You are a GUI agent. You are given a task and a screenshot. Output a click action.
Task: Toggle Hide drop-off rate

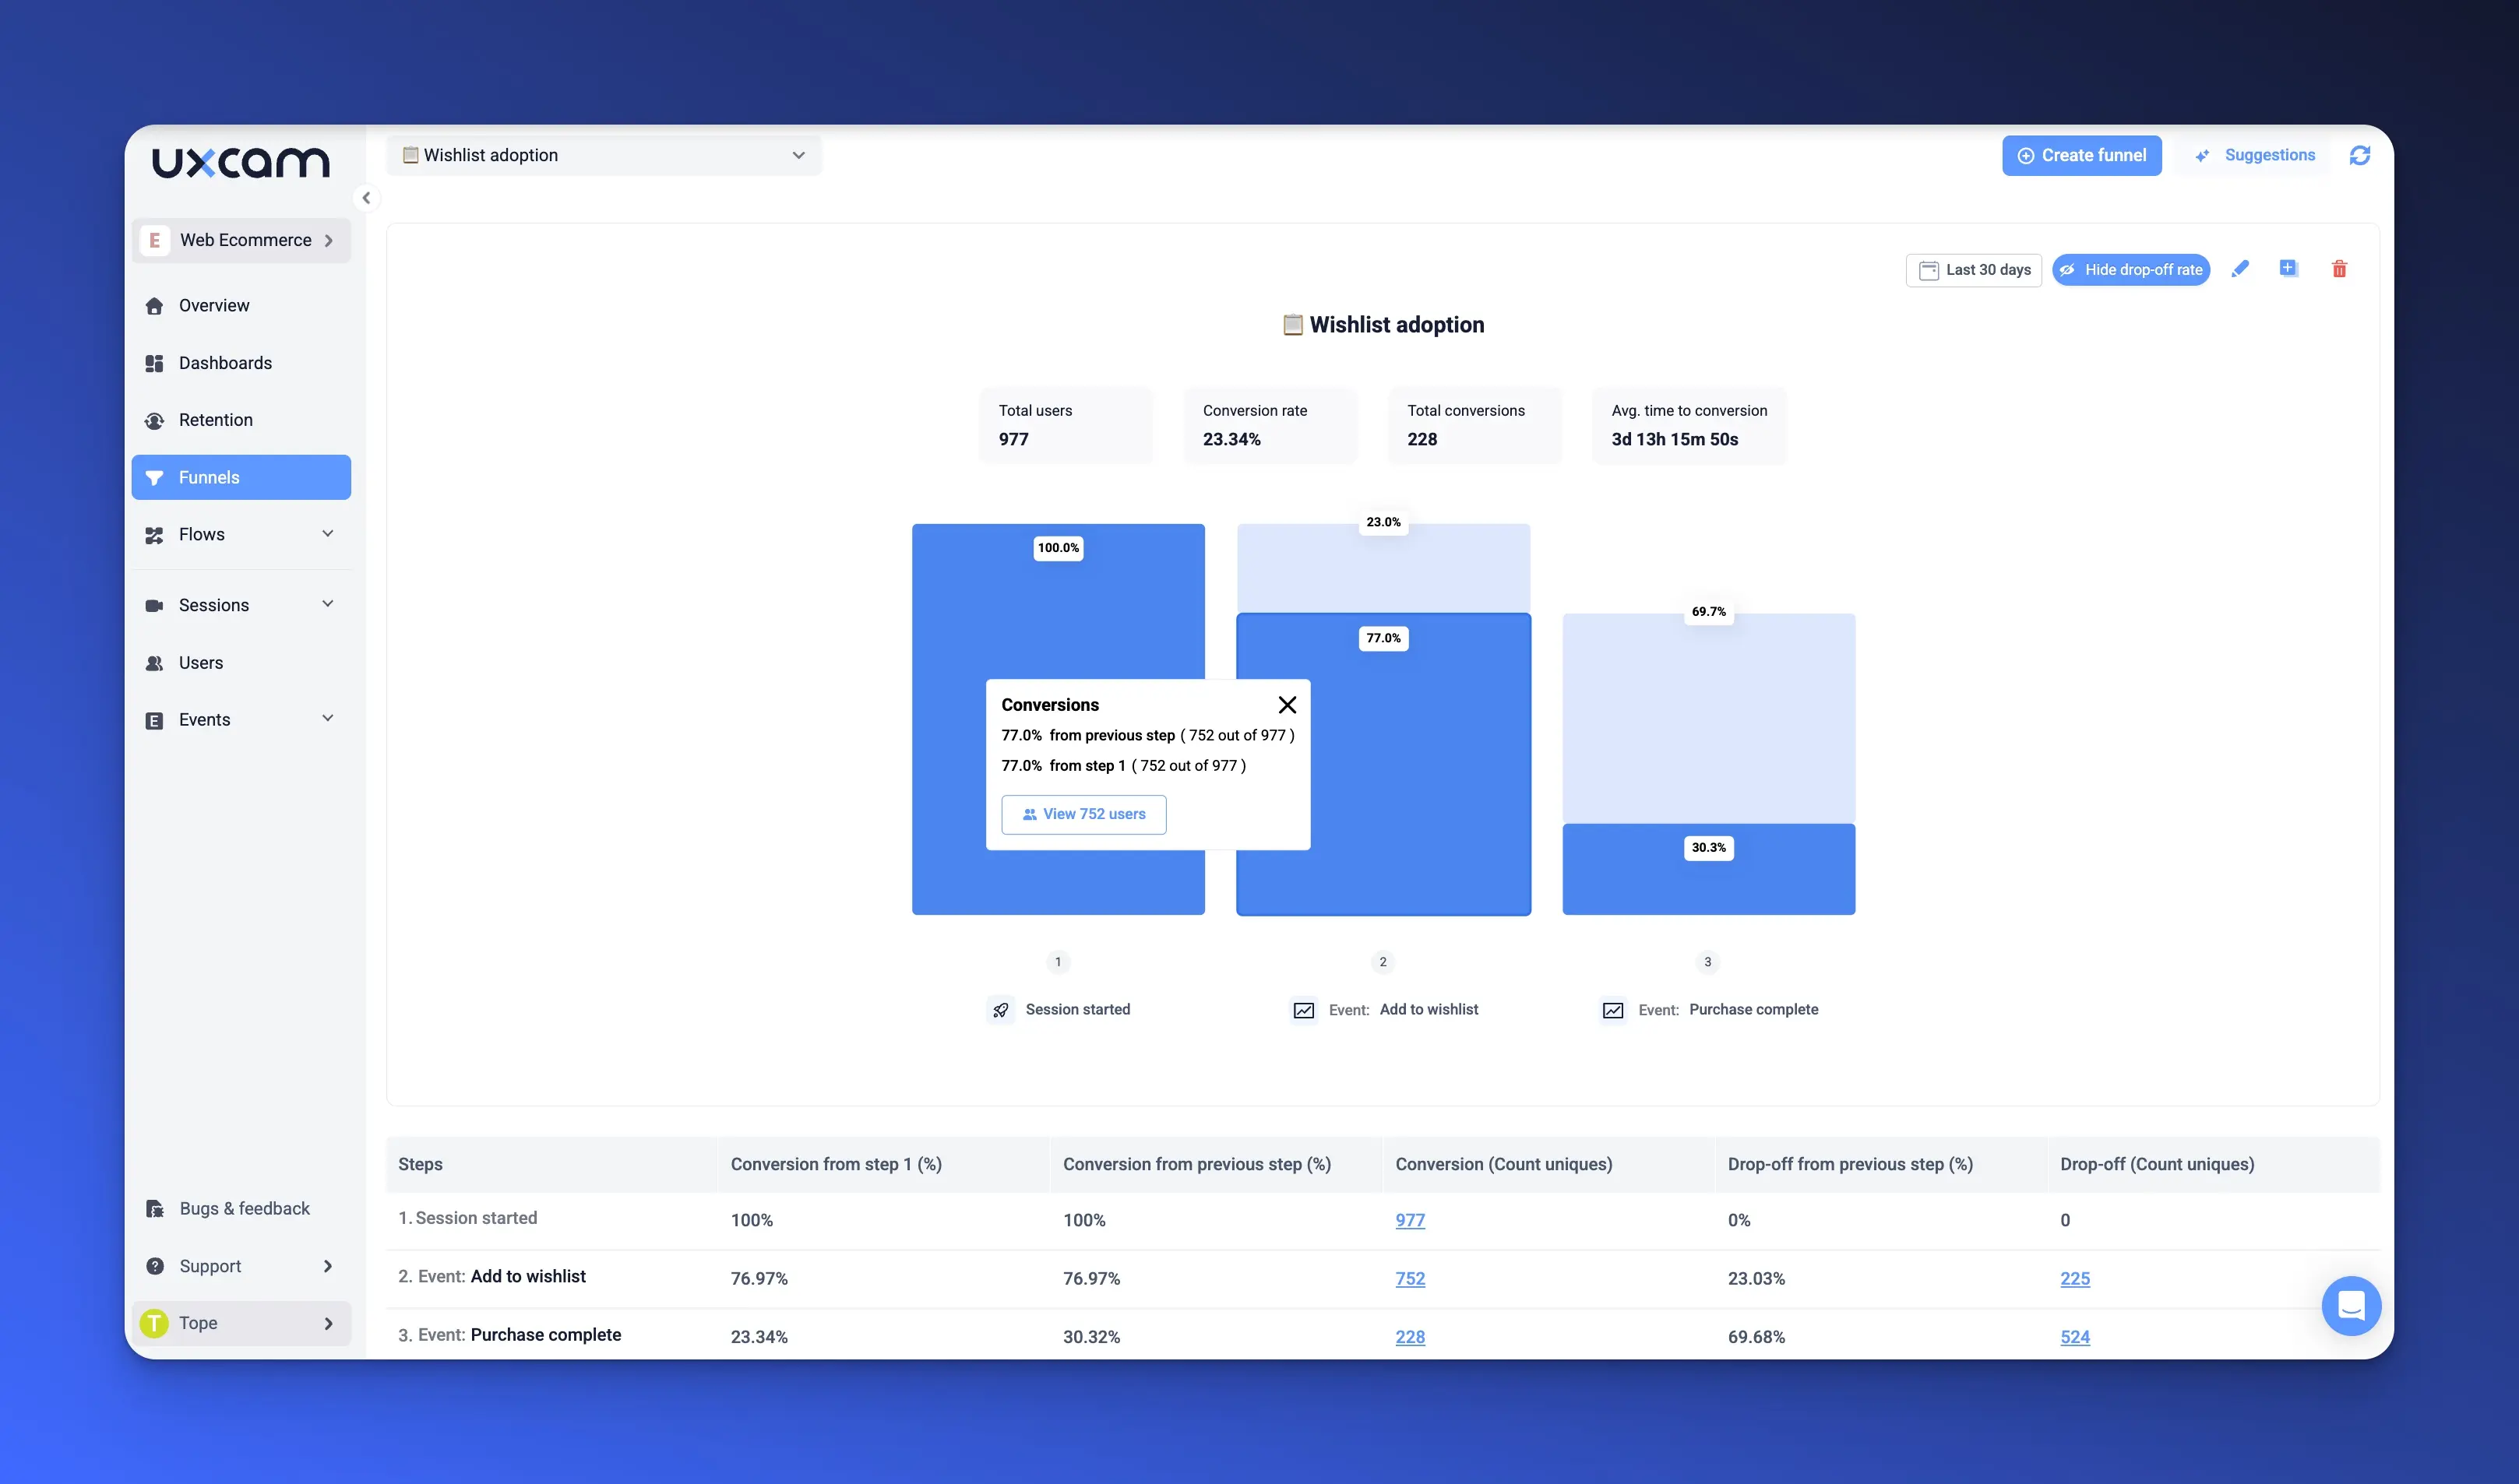pyautogui.click(x=2131, y=270)
